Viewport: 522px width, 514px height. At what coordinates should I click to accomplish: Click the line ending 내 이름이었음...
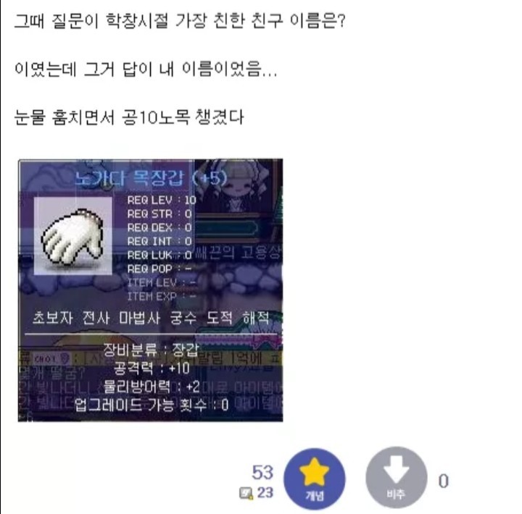point(146,69)
